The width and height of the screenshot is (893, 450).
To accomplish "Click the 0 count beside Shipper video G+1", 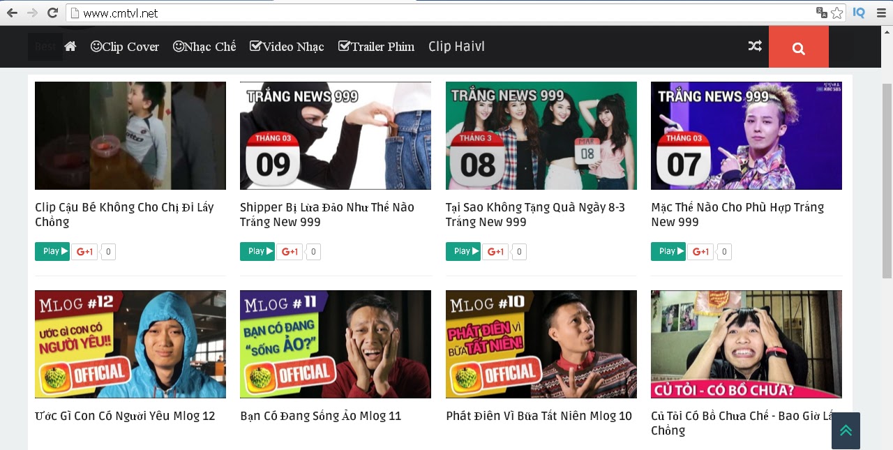I will coord(313,252).
